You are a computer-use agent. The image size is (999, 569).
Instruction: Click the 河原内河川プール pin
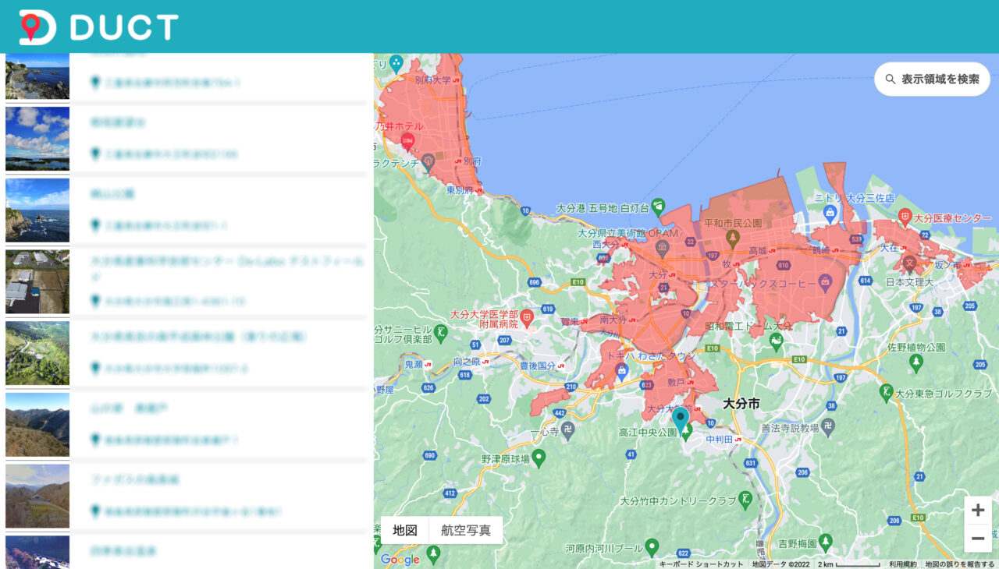652,546
